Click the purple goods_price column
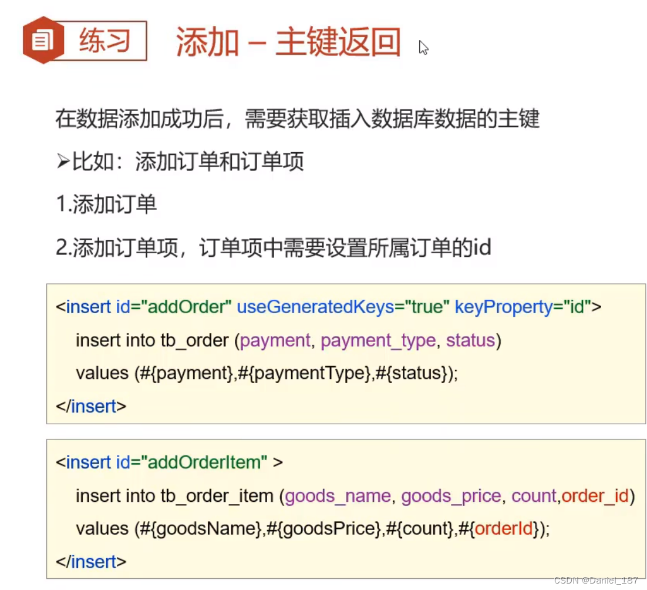Screen dimensions: 647x590 pyautogui.click(x=451, y=496)
